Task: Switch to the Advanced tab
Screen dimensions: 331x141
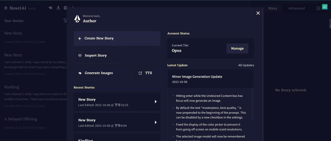Action: click(x=297, y=8)
